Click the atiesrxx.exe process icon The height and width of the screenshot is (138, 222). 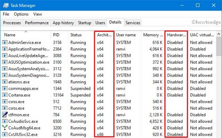pos(5,82)
